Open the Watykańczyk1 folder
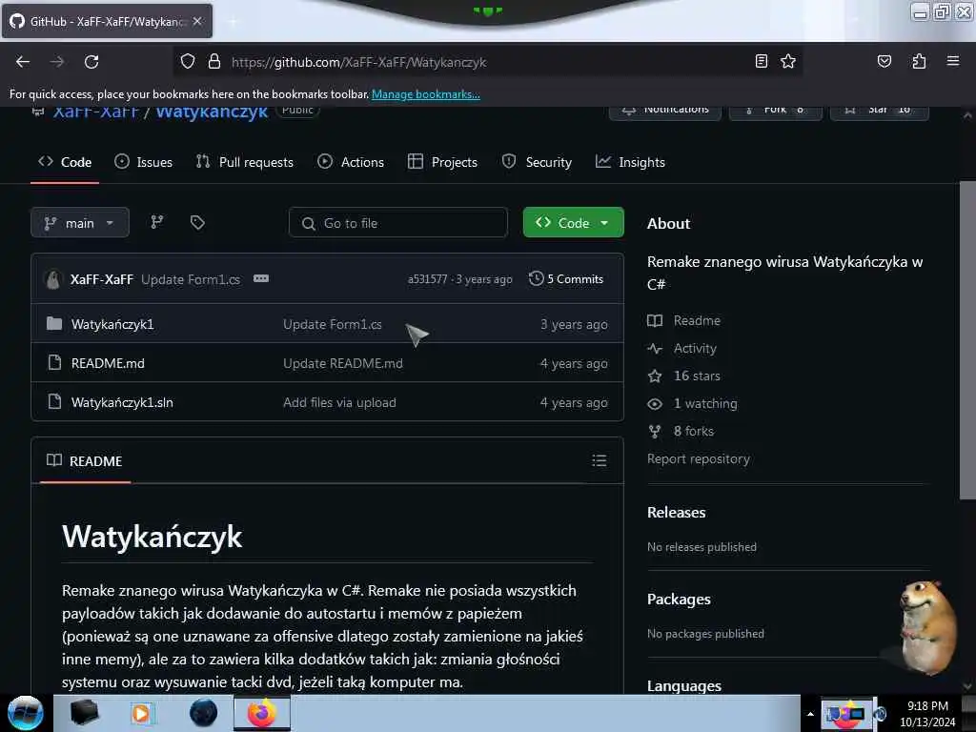The image size is (976, 732). pyautogui.click(x=112, y=324)
